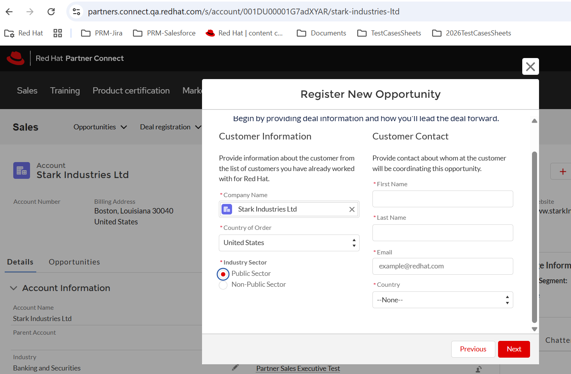
Task: Click the site information icon in address bar
Action: point(77,12)
